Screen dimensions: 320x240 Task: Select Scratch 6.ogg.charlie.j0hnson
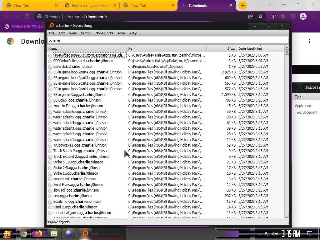coord(77,202)
